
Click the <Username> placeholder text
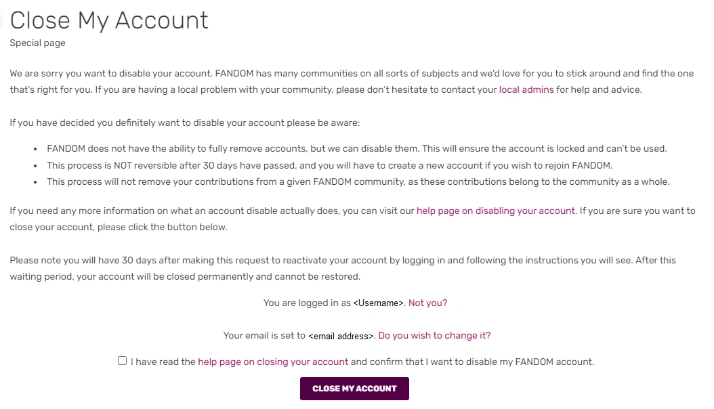379,303
